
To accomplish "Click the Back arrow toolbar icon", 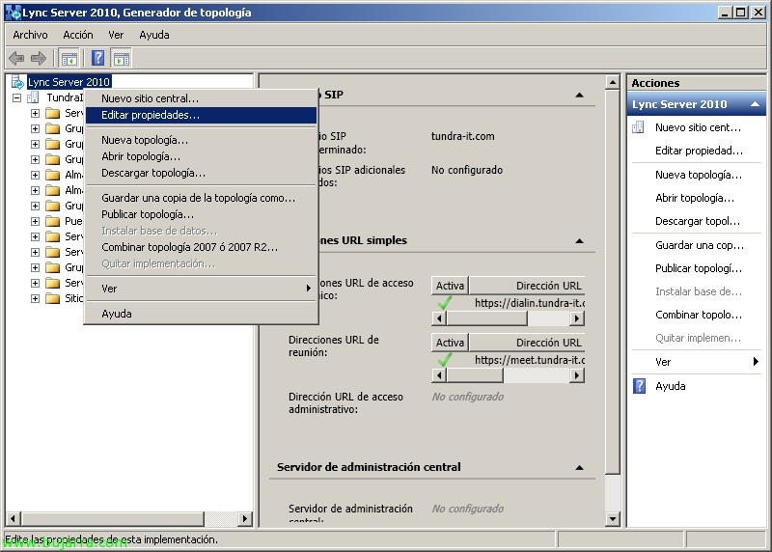I will (x=16, y=59).
